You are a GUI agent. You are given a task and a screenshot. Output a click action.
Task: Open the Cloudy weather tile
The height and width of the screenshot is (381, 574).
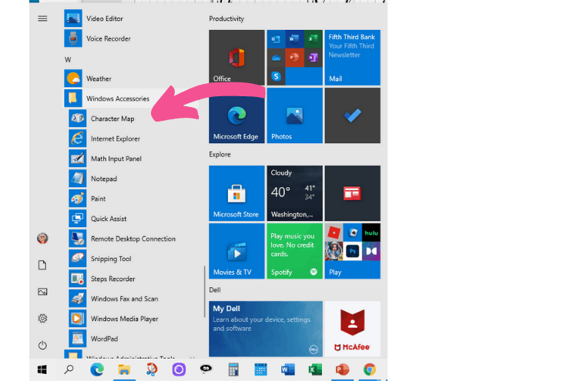[x=294, y=193]
